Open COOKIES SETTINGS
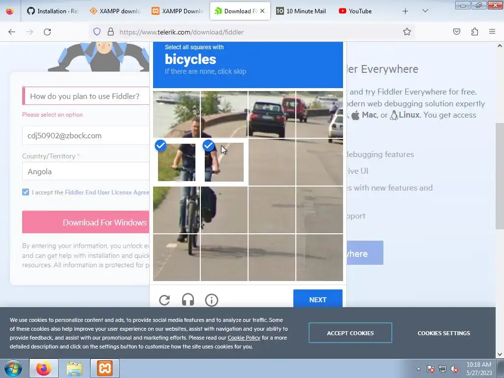The height and width of the screenshot is (378, 504). point(443,333)
